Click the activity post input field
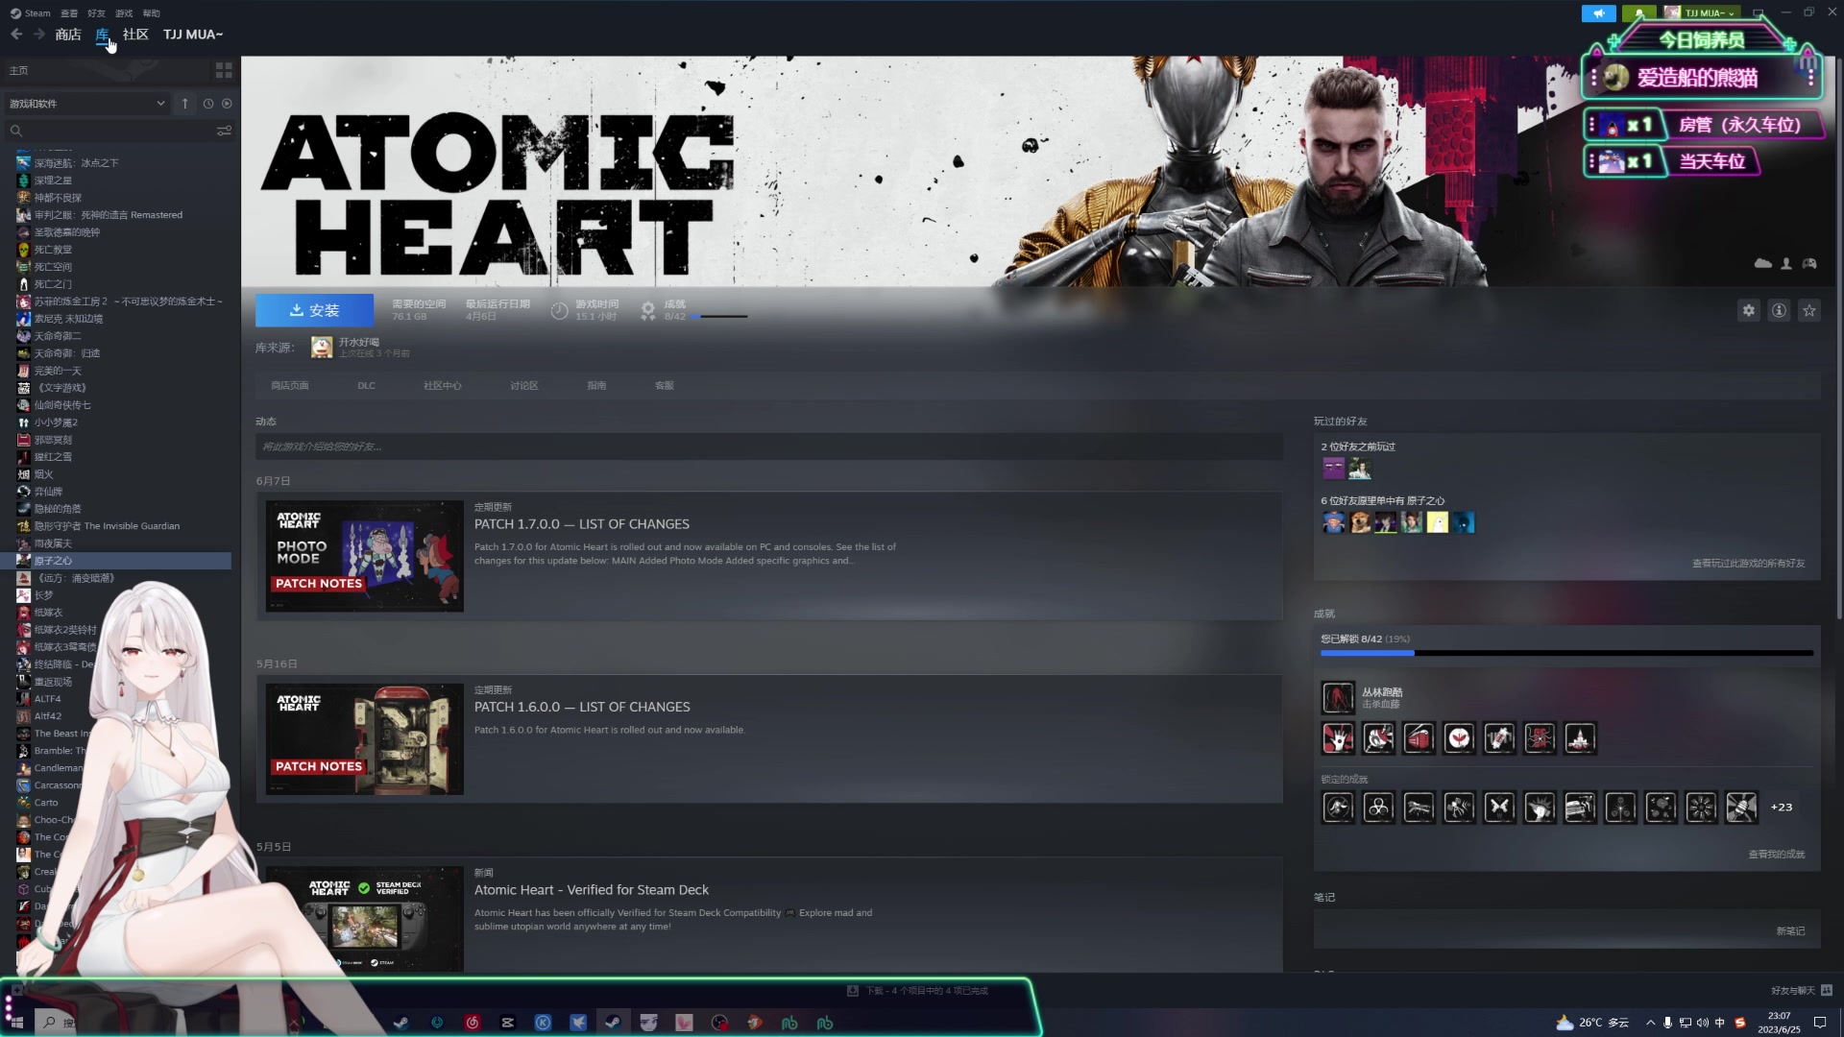This screenshot has height=1037, width=1844. pos(769,446)
